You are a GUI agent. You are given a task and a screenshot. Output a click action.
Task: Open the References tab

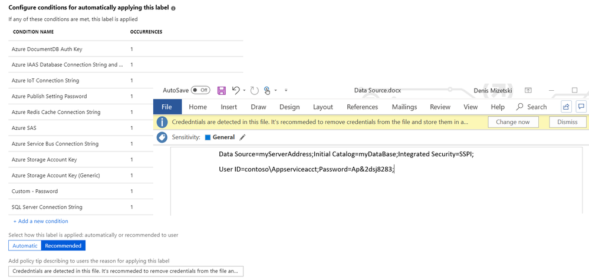(x=363, y=107)
